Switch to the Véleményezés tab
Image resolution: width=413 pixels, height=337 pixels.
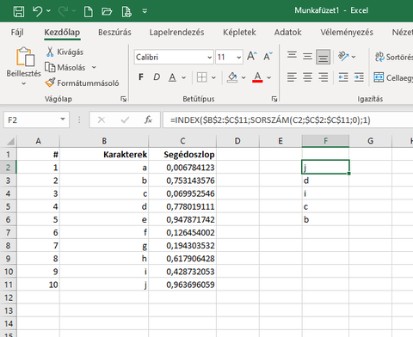coord(347,32)
